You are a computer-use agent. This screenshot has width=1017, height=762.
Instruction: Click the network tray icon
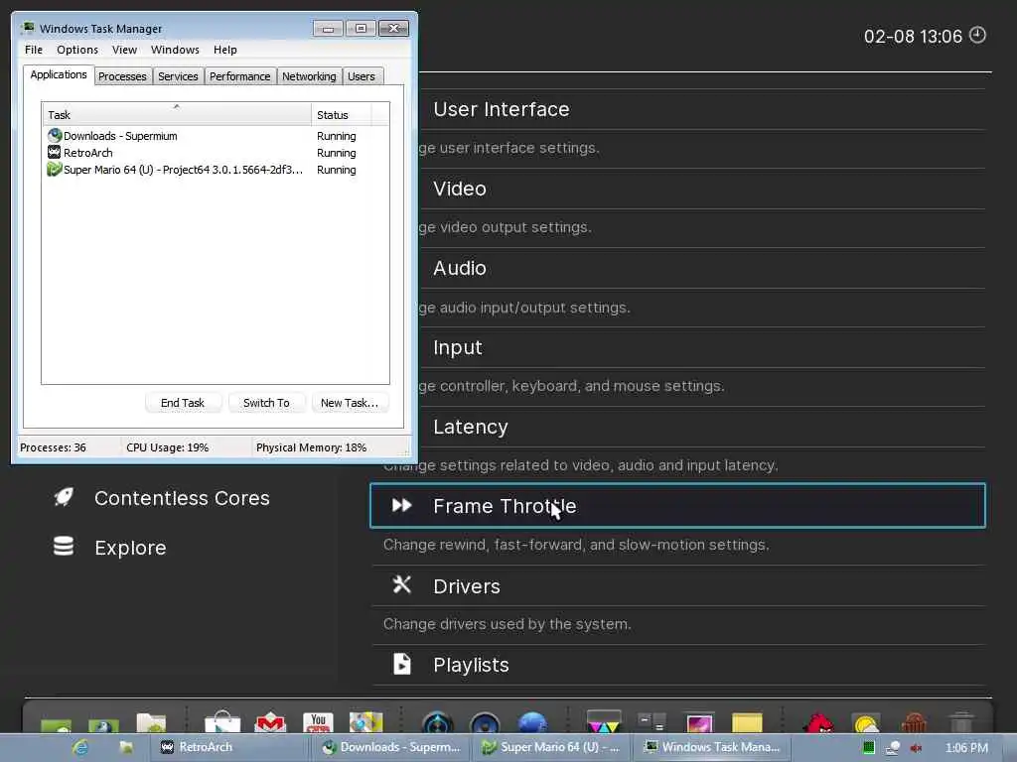pyautogui.click(x=893, y=748)
